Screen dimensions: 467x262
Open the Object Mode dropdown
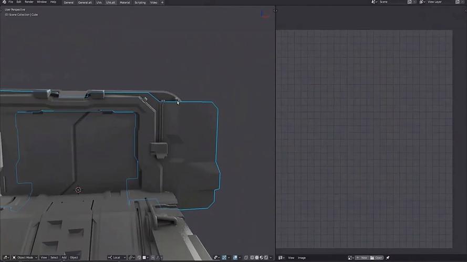(x=25, y=257)
